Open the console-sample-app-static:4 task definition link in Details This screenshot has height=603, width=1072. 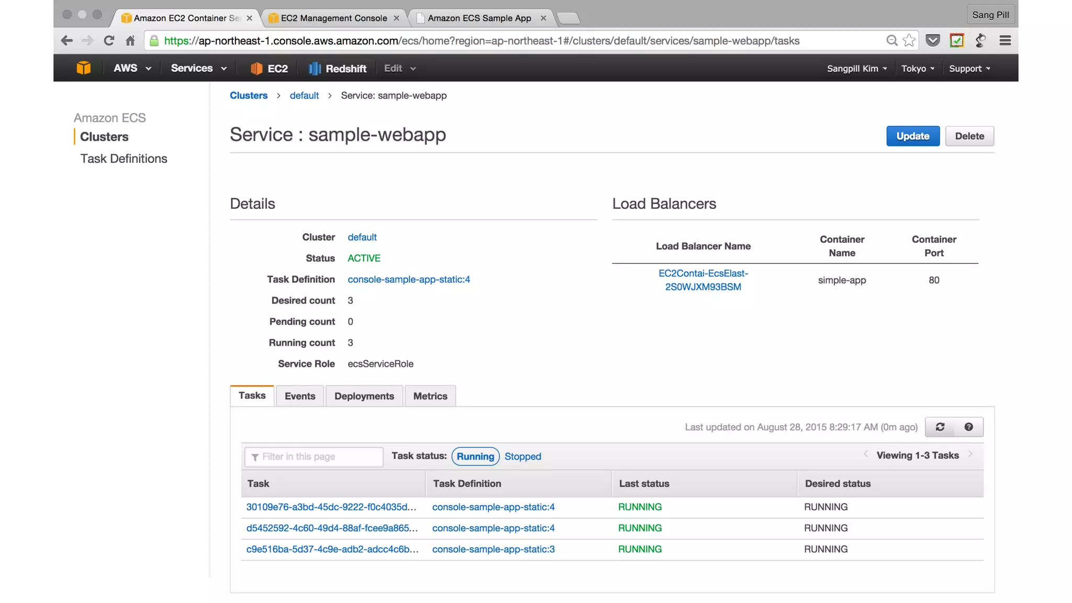[x=408, y=280]
